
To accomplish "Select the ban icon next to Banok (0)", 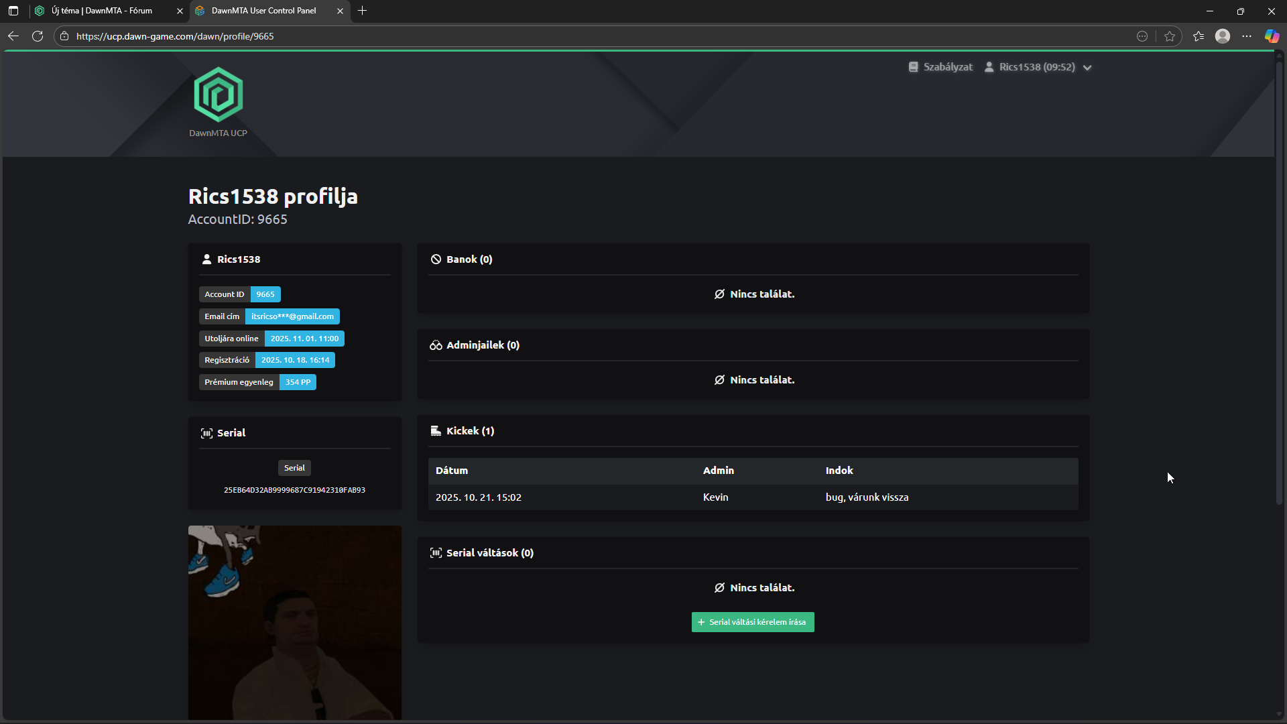I will click(x=436, y=259).
